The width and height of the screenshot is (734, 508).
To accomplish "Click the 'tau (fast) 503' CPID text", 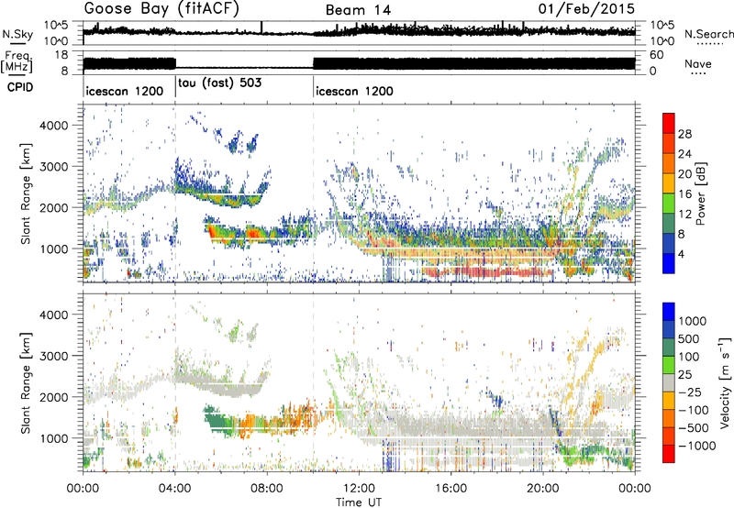I will coord(220,83).
